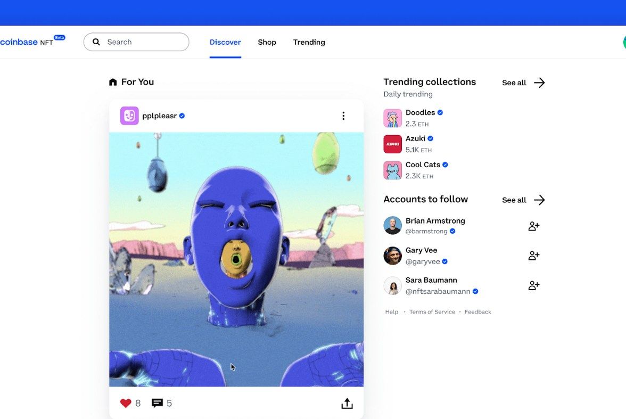Click the Feedback link
626x419 pixels.
tap(477, 312)
